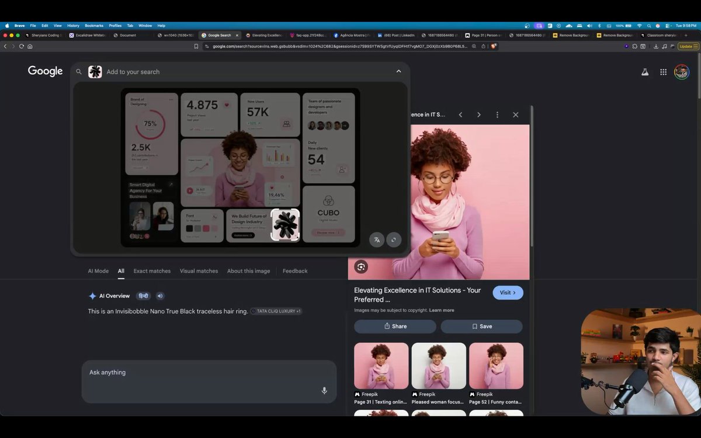The width and height of the screenshot is (701, 438).
Task: Close the image preview panel
Action: coord(516,114)
